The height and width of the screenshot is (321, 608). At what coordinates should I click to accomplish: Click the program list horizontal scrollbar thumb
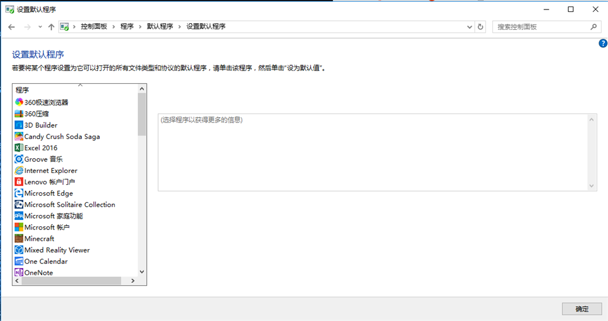point(71,281)
